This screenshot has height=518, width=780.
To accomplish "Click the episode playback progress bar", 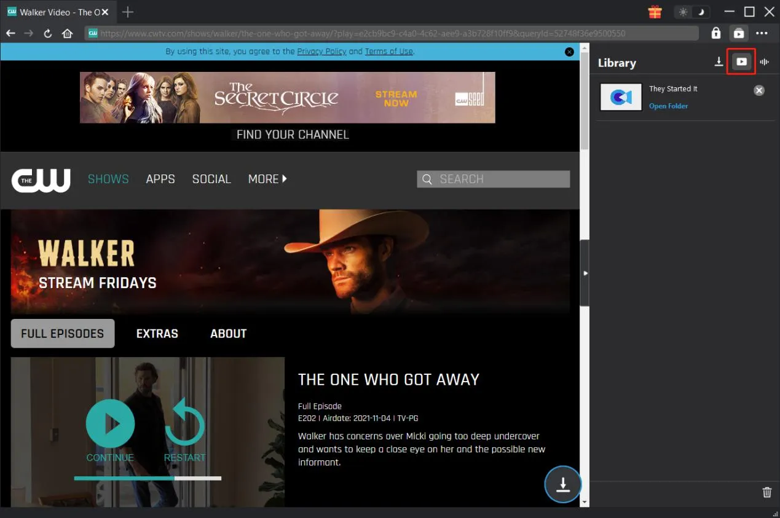I will 148,477.
